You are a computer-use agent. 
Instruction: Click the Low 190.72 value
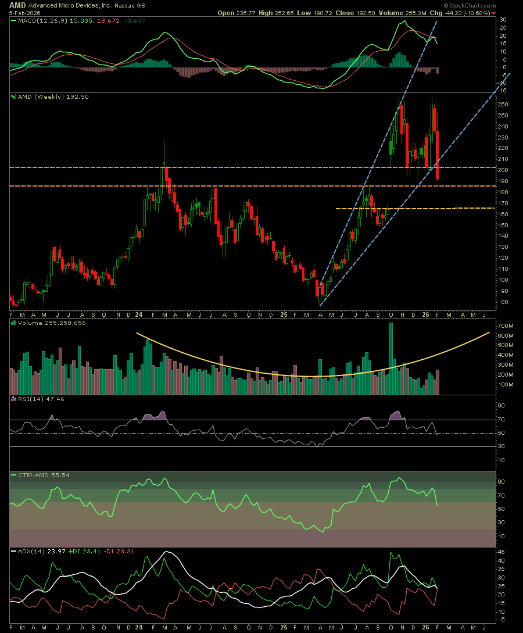point(314,13)
